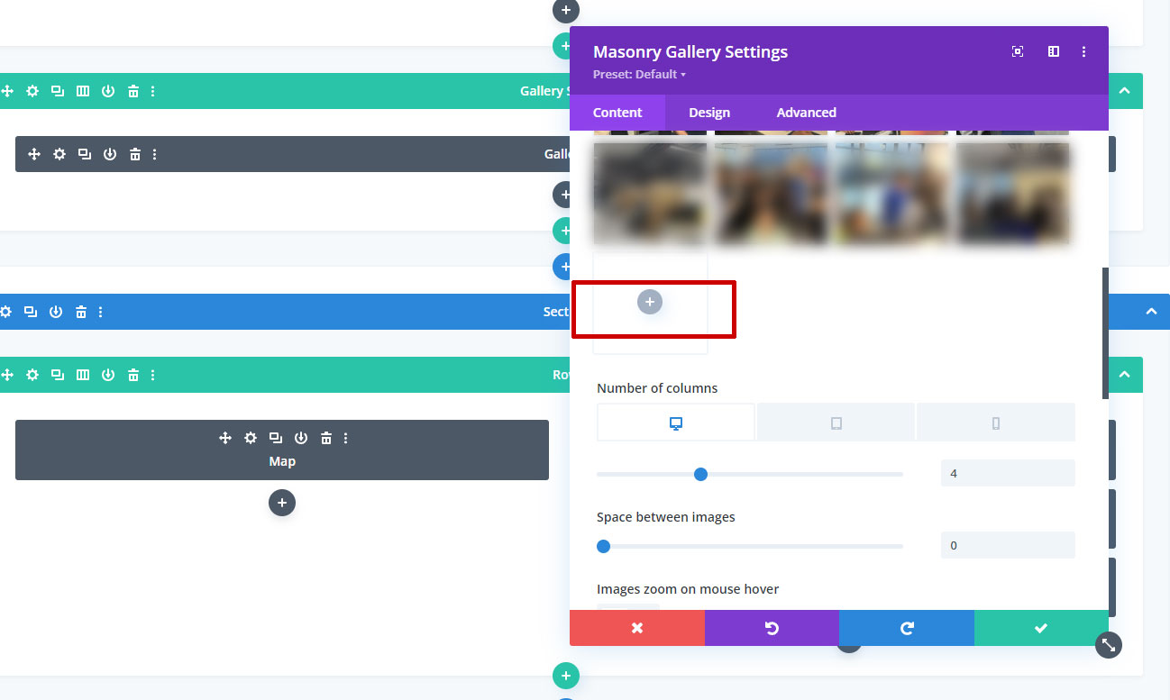Viewport: 1170px width, 700px height.
Task: Open the settings modal three-dot menu
Action: [1084, 51]
